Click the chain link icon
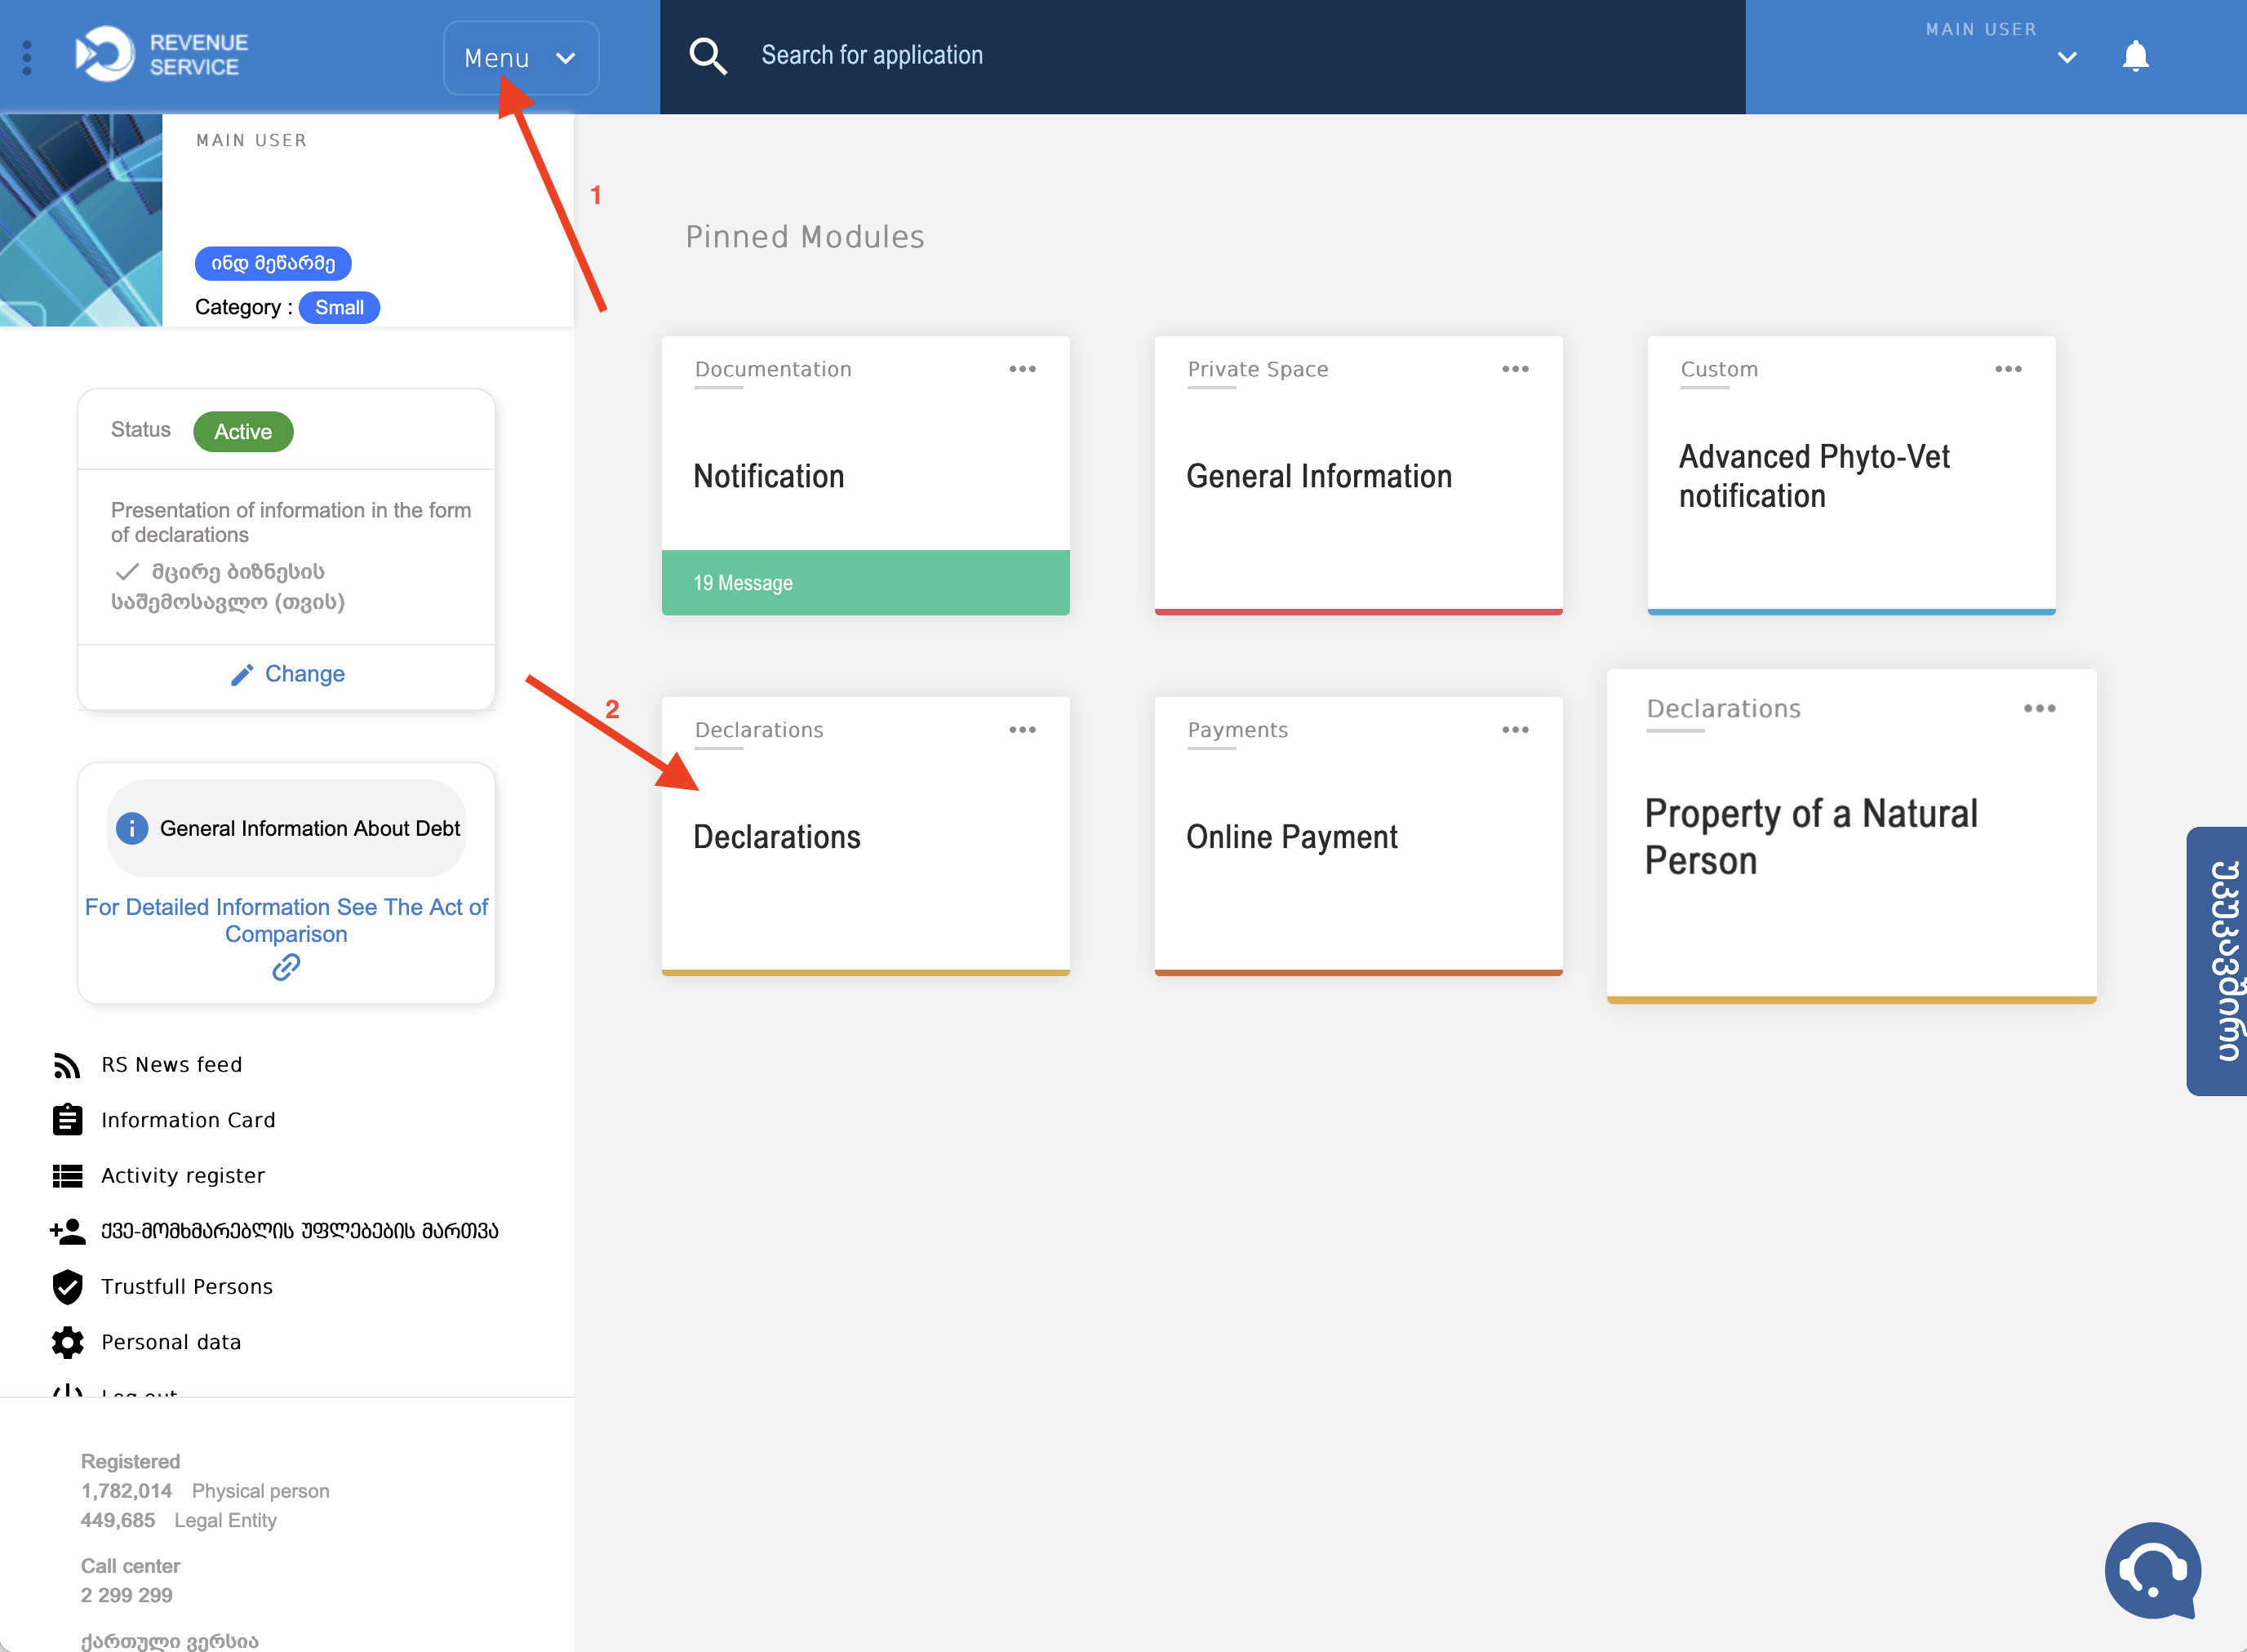Image resolution: width=2247 pixels, height=1652 pixels. (x=286, y=967)
